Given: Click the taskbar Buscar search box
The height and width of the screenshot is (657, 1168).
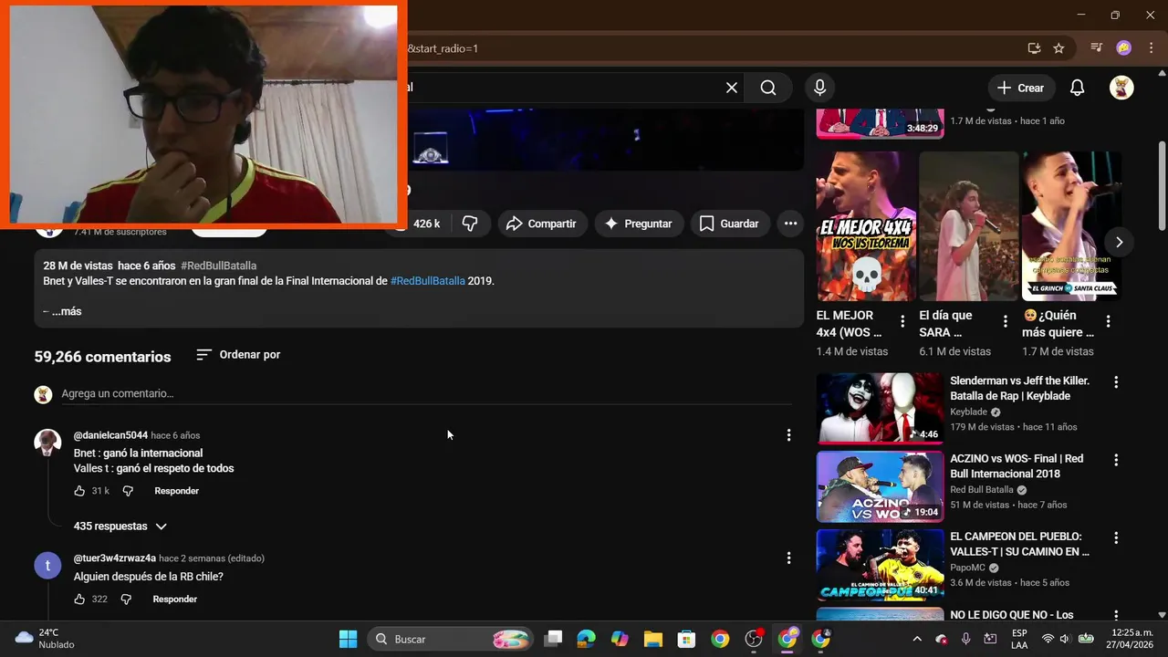Looking at the screenshot, I should (x=451, y=639).
